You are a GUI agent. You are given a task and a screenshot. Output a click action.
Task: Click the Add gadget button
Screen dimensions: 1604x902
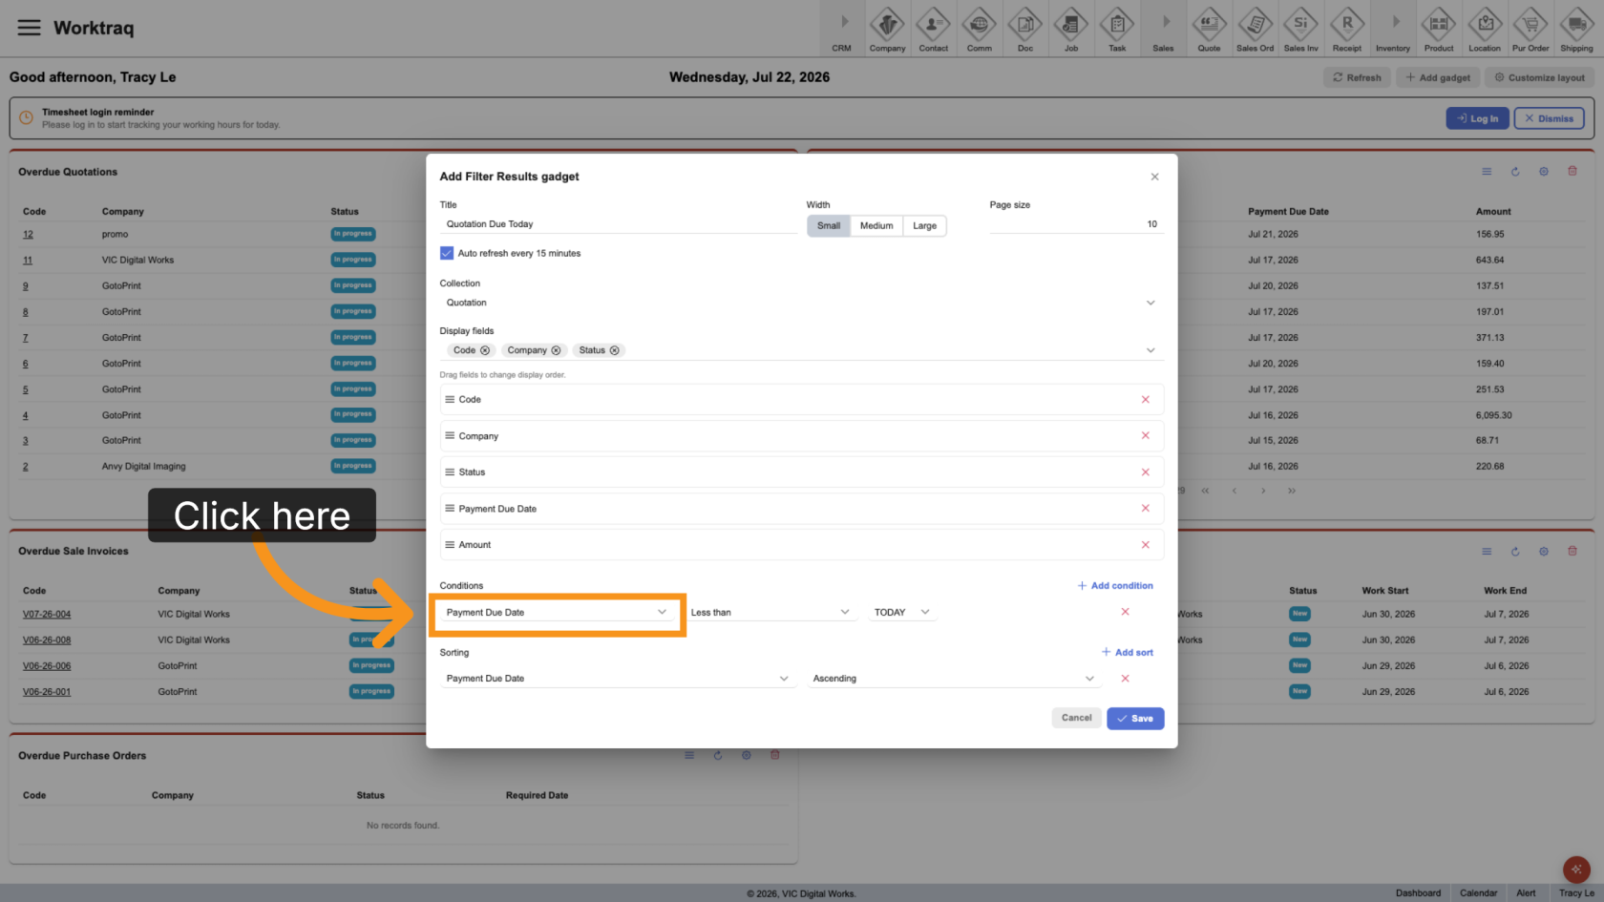(x=1438, y=77)
